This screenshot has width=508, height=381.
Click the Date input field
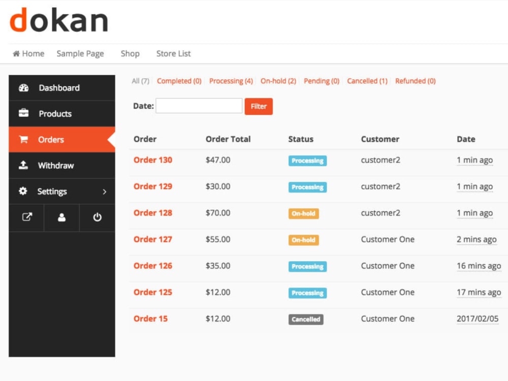point(199,106)
